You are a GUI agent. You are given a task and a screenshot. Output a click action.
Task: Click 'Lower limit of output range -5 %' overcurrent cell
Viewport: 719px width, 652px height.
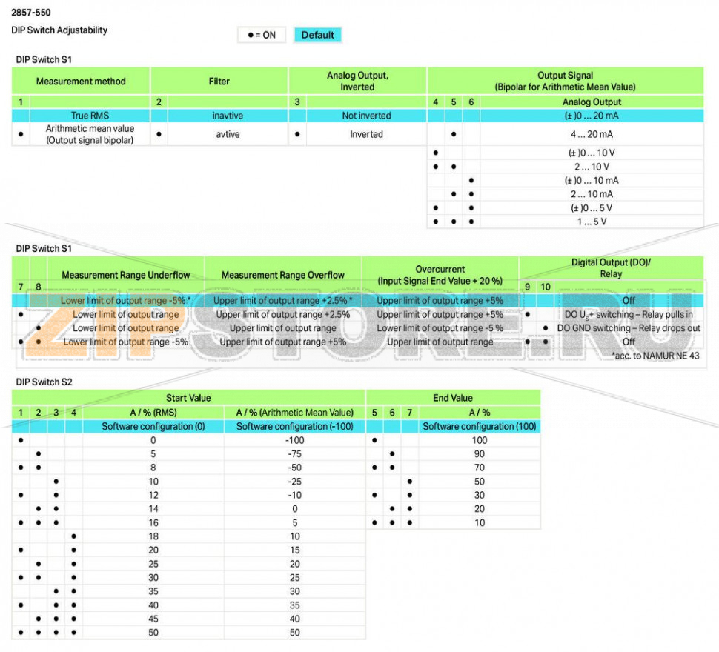440,328
